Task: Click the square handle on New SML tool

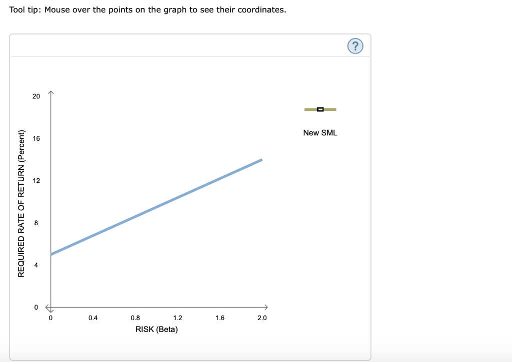Action: click(x=320, y=109)
